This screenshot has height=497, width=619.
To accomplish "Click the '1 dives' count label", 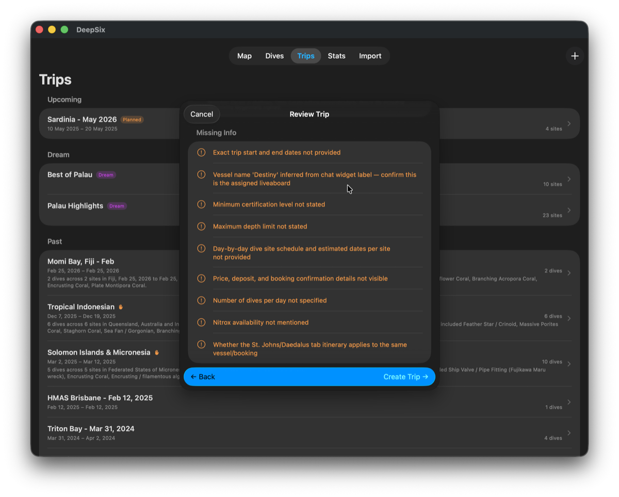I will tap(553, 407).
